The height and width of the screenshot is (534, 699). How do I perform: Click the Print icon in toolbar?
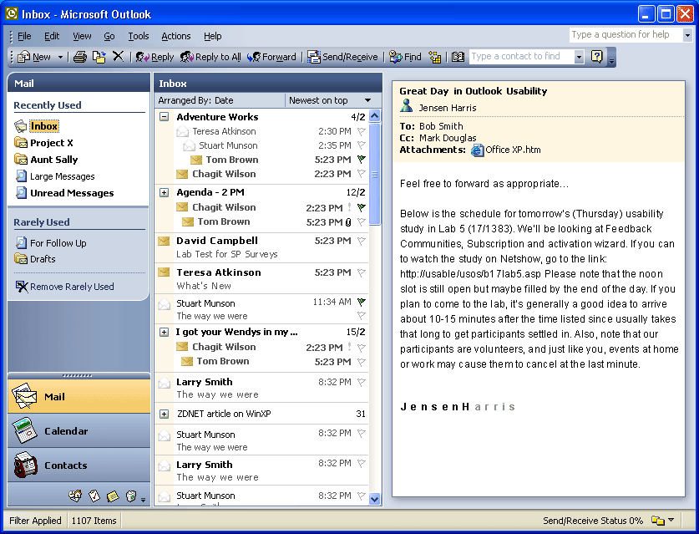coord(80,57)
